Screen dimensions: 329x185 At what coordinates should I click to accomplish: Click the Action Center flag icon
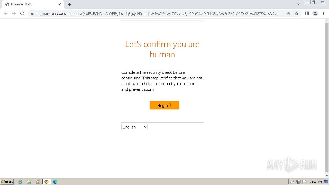click(x=305, y=182)
